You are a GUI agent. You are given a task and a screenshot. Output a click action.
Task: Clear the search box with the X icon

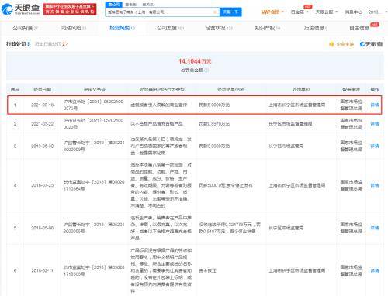coord(214,12)
